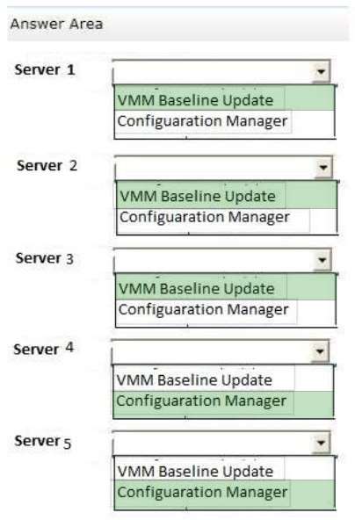The image size is (355, 520).
Task: Choose Configuaration Manager for Server 1
Action: click(x=224, y=121)
